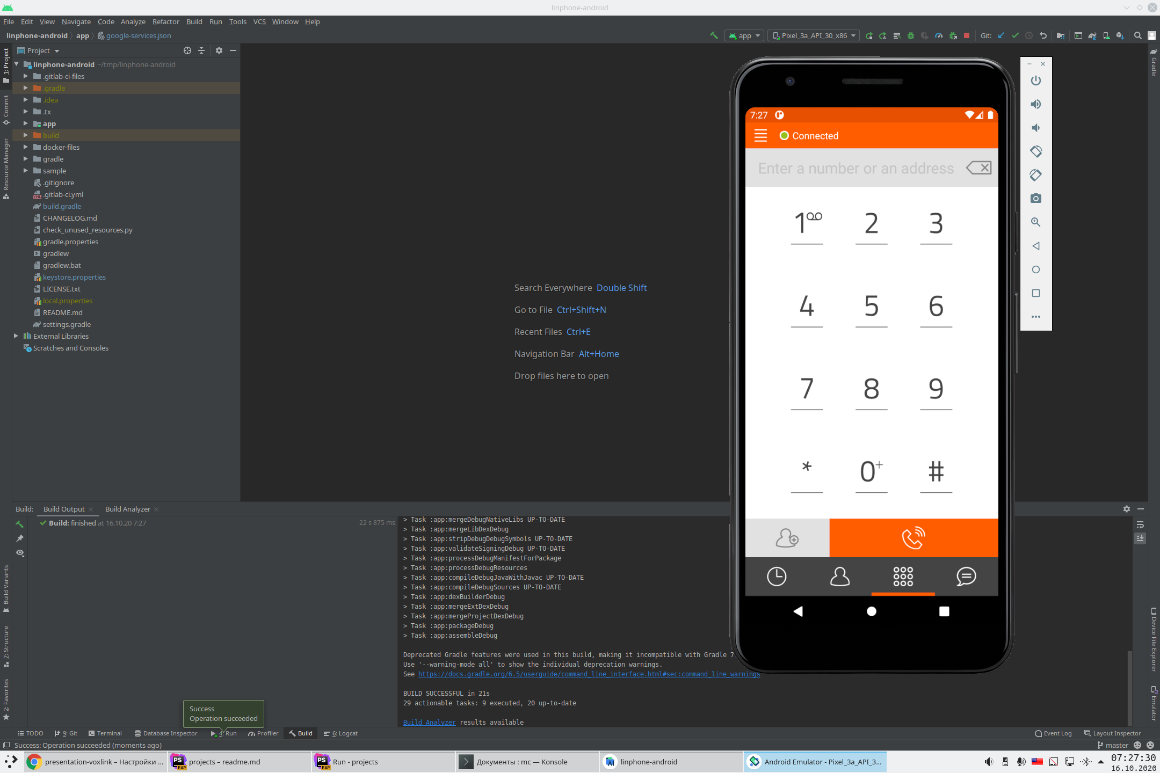Stop the running app with red square
Image resolution: width=1160 pixels, height=773 pixels.
[967, 35]
